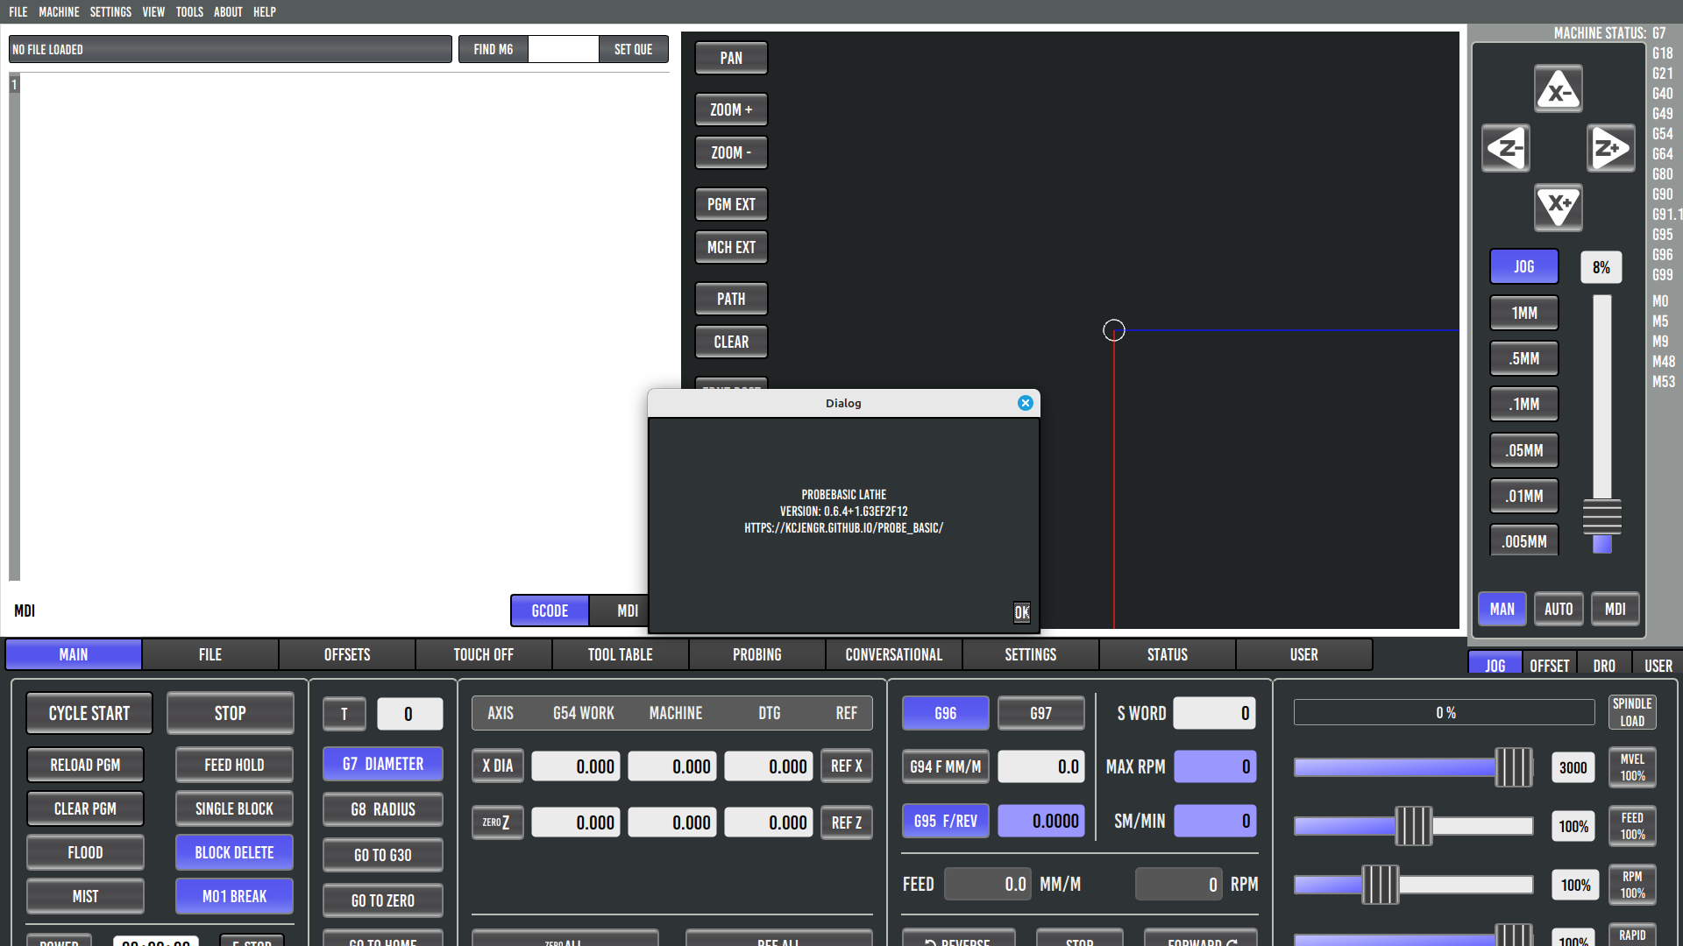Jog the X+ axis arrow
The height and width of the screenshot is (946, 1683).
tap(1558, 208)
